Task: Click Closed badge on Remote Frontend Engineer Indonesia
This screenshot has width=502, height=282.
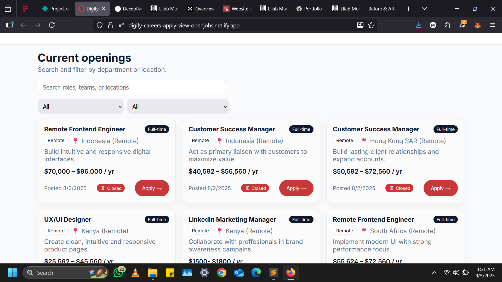Action: point(111,188)
